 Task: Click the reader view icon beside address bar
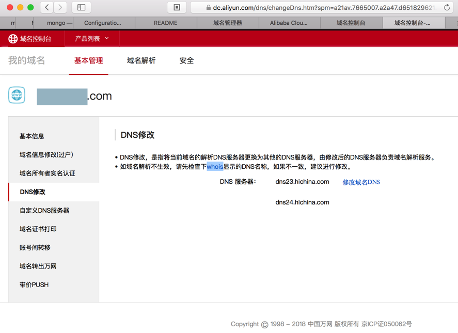[x=177, y=7]
